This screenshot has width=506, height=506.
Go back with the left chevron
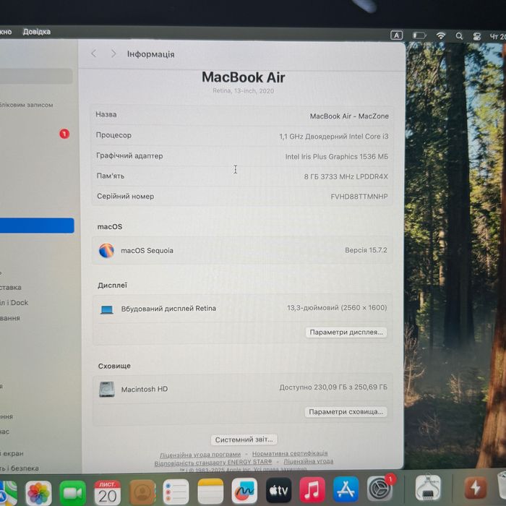click(93, 53)
